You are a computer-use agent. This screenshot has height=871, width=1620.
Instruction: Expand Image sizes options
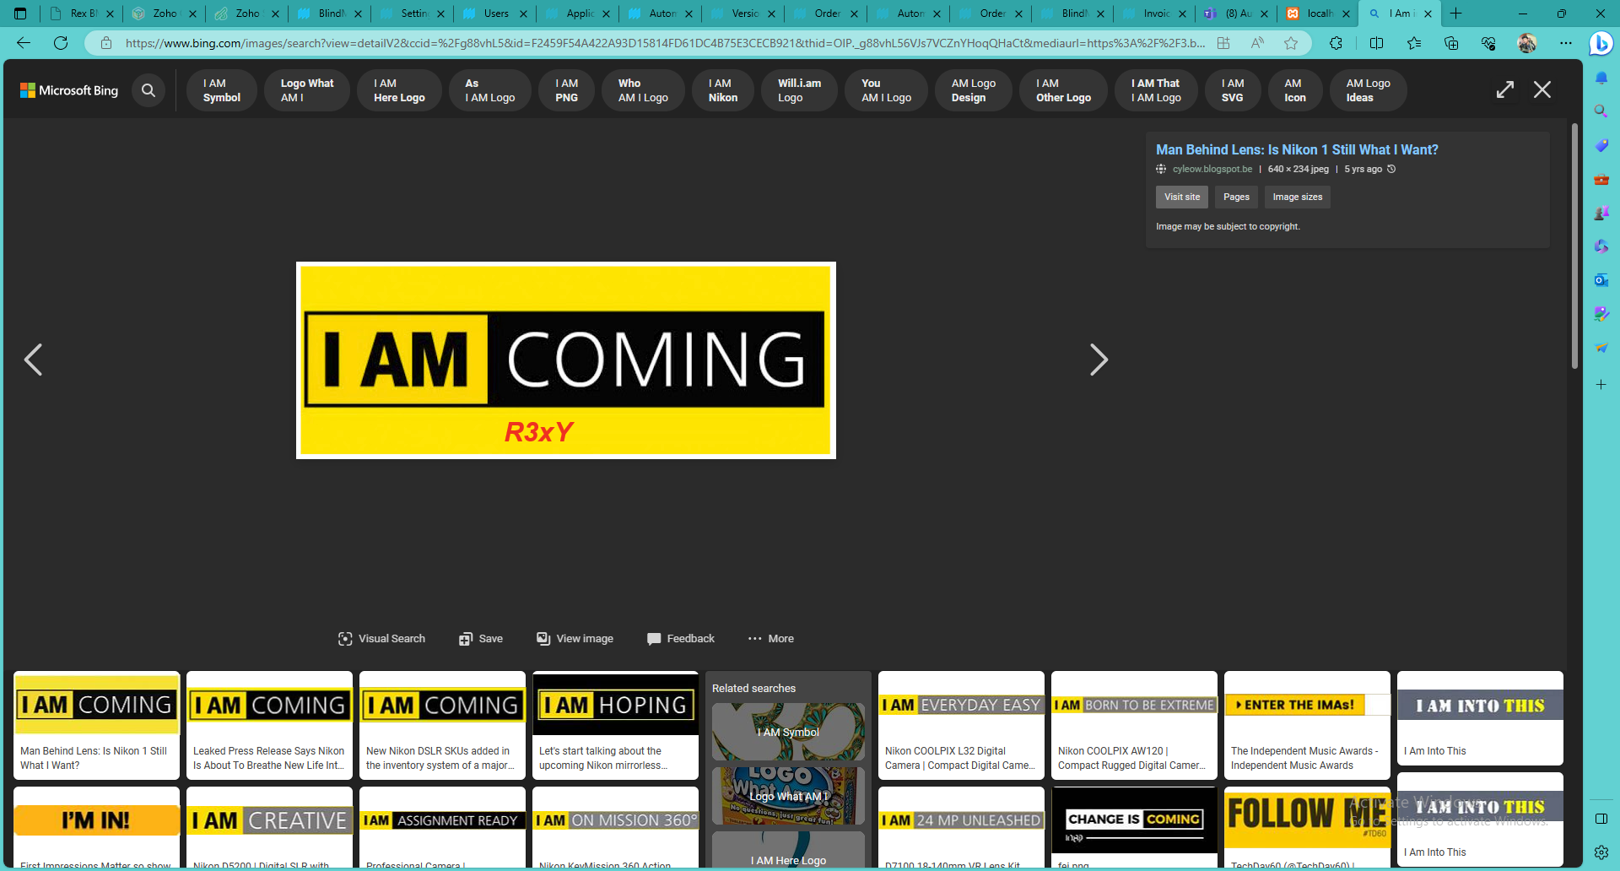coord(1297,197)
